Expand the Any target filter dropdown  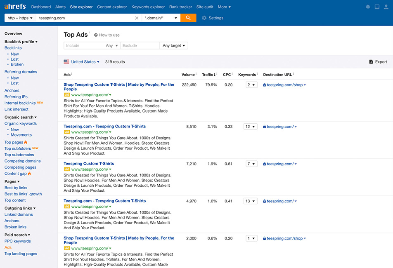(x=174, y=46)
